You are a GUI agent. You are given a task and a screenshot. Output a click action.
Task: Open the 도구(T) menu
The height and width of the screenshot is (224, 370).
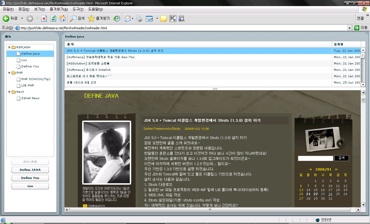pos(78,9)
